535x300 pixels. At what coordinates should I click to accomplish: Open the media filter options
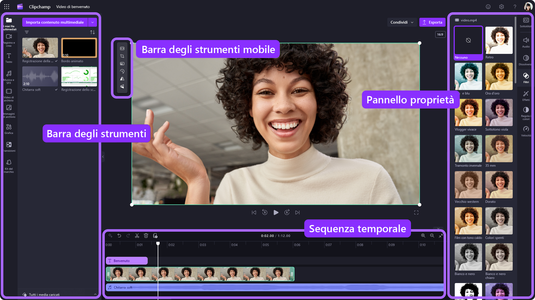pos(27,32)
